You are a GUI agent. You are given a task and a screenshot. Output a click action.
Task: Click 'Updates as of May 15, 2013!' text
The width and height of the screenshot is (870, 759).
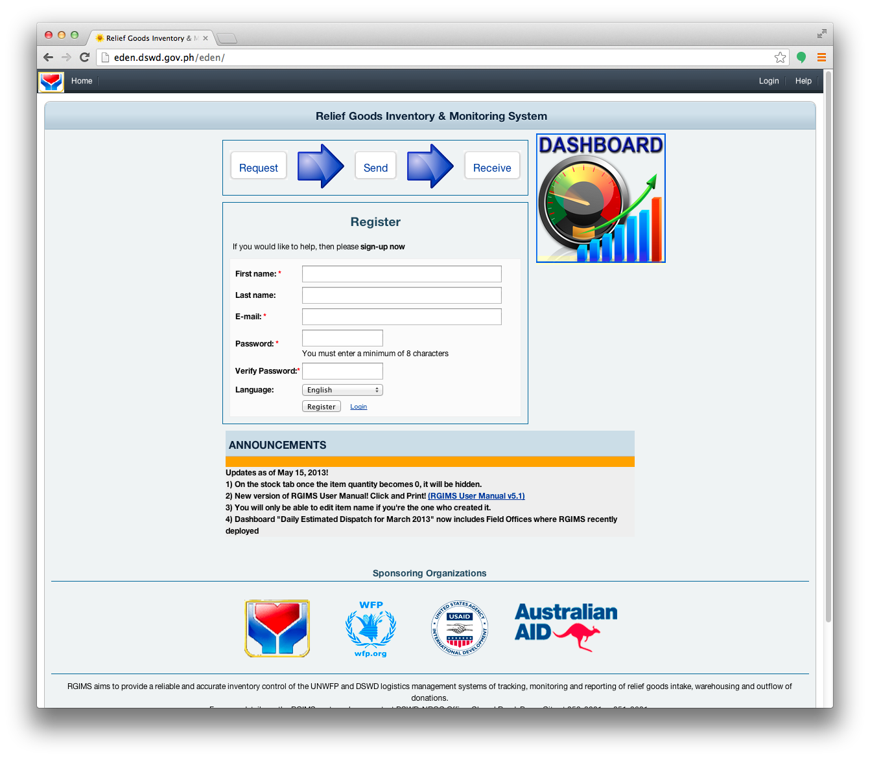(x=277, y=473)
